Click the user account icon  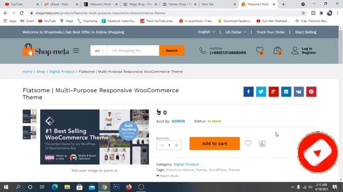(295, 51)
